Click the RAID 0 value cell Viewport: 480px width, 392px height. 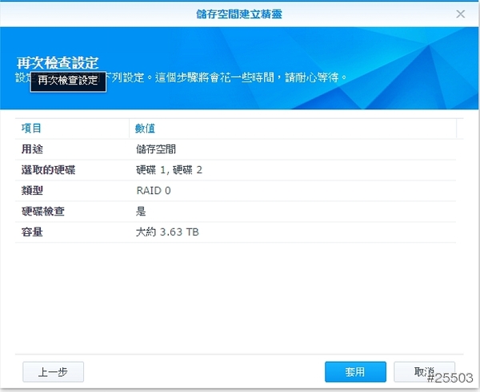154,191
